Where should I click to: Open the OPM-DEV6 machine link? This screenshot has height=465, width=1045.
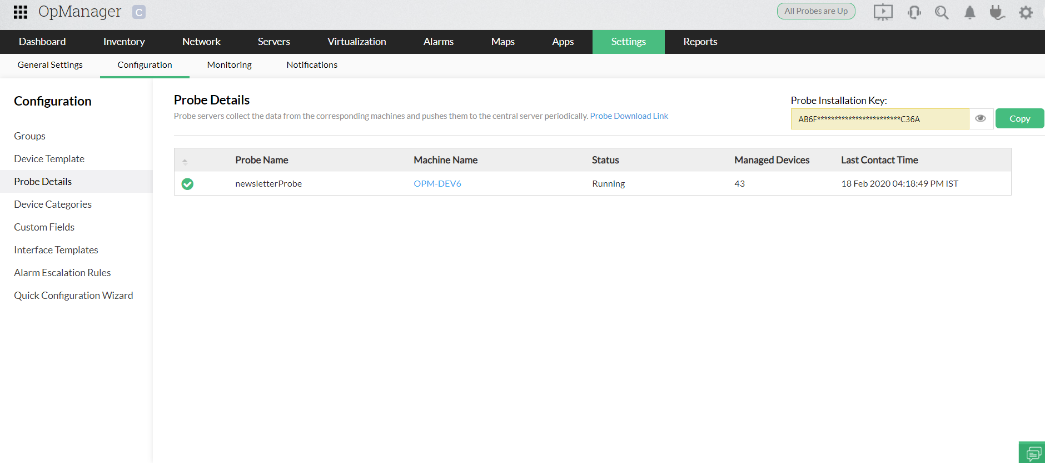tap(437, 184)
